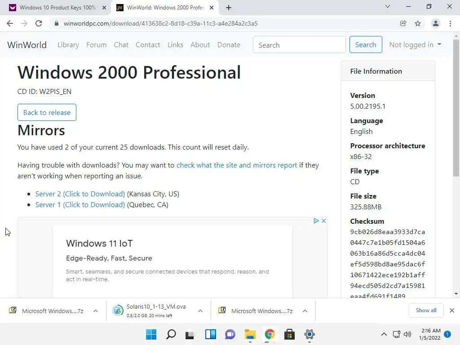Click the WinWorld site logo
The width and height of the screenshot is (460, 345).
click(27, 45)
